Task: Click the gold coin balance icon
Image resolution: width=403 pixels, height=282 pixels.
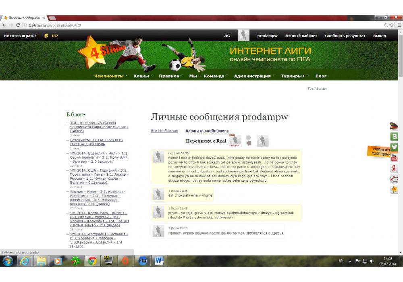Action: point(46,36)
